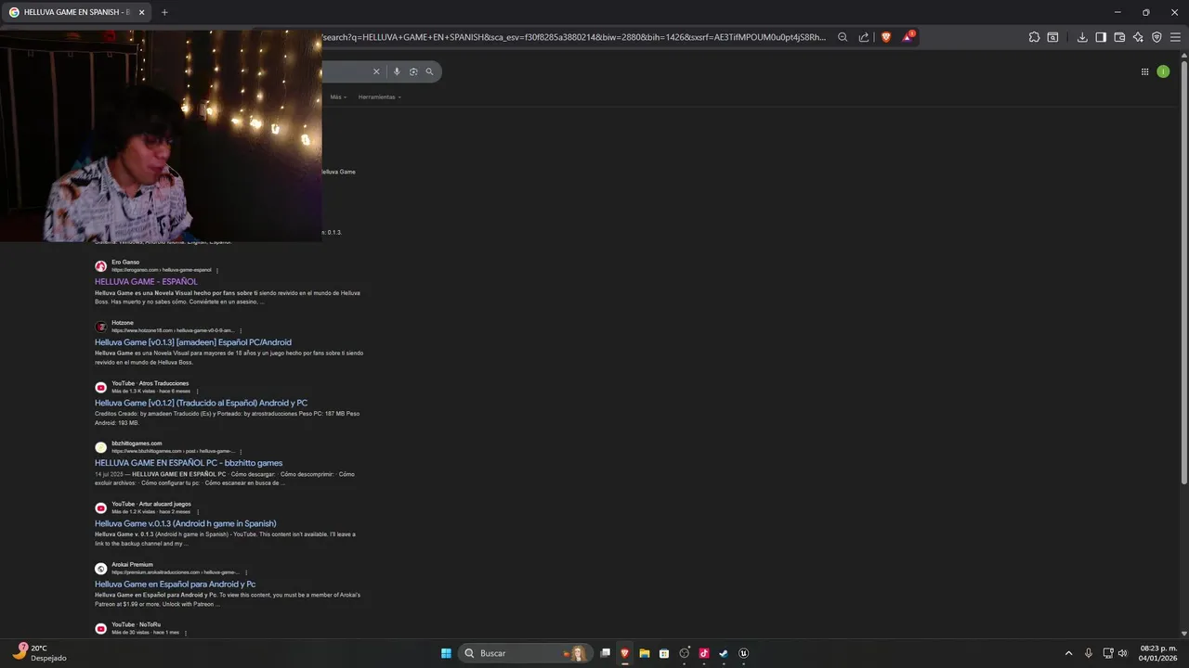1189x668 pixels.
Task: Open the browser hamburger main menu
Action: tap(1175, 37)
